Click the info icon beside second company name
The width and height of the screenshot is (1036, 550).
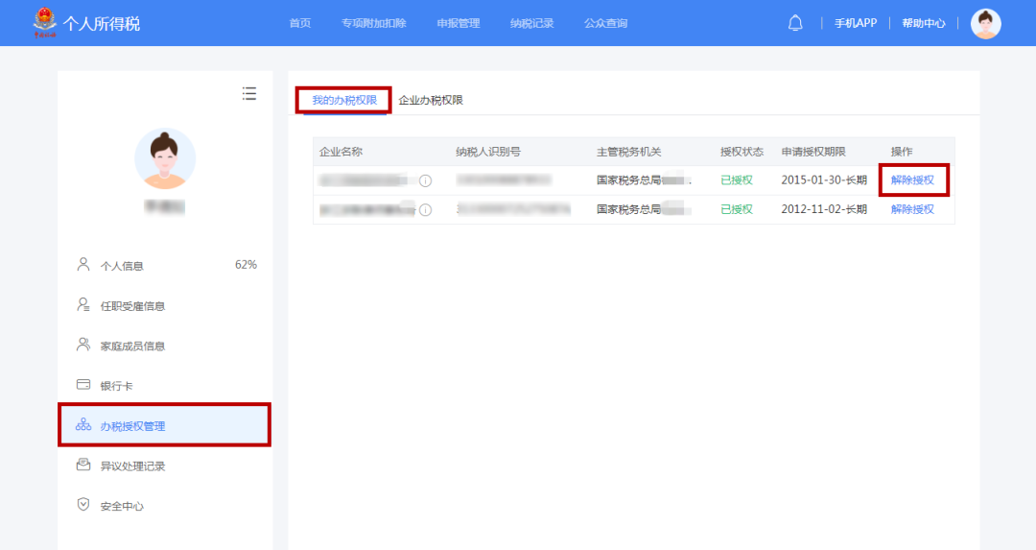[425, 209]
